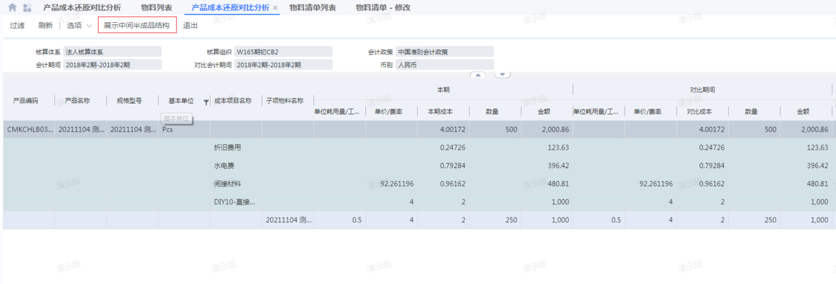Click the 产品编码 column header
The image size is (836, 284).
[x=25, y=101]
